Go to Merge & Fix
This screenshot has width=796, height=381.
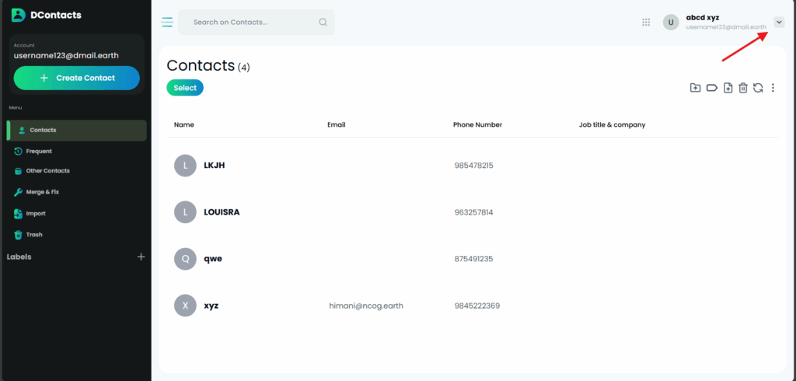pyautogui.click(x=42, y=191)
